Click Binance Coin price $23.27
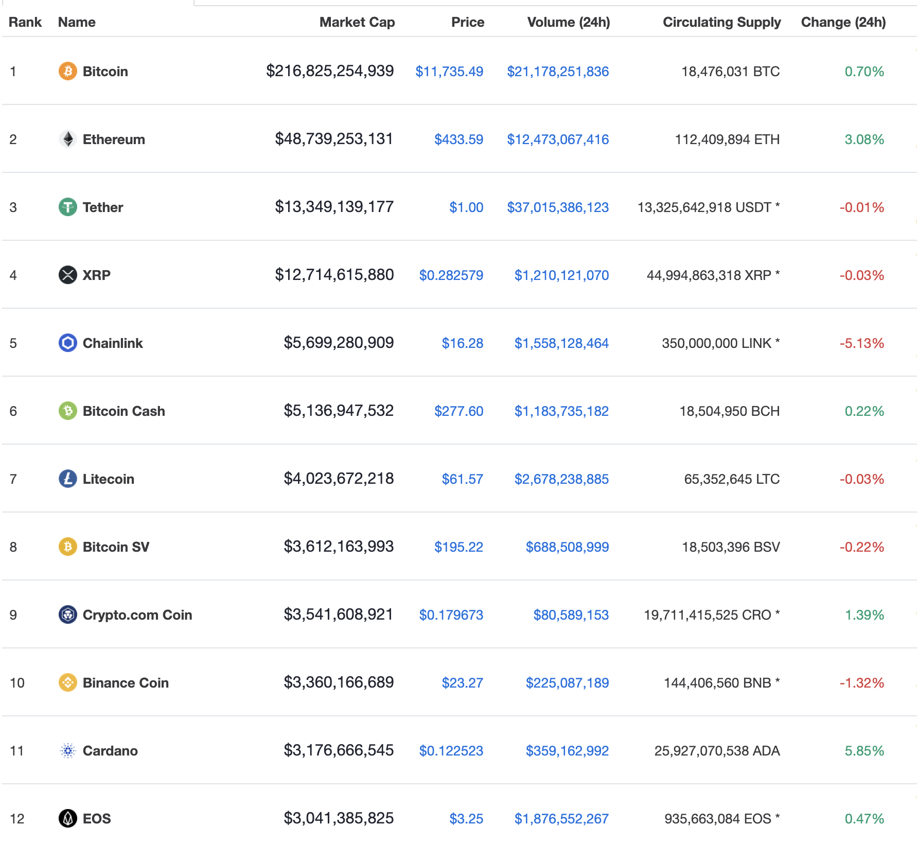The image size is (917, 843). (x=463, y=682)
